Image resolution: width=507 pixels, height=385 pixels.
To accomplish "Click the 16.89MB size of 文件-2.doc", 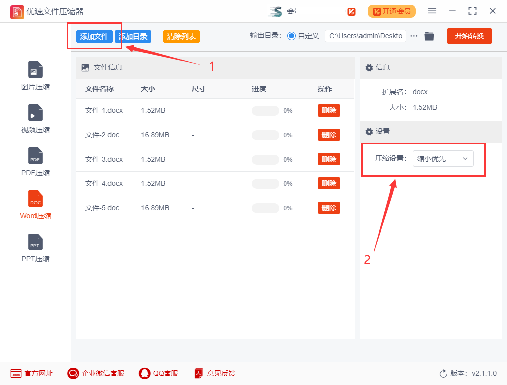I will 155,135.
